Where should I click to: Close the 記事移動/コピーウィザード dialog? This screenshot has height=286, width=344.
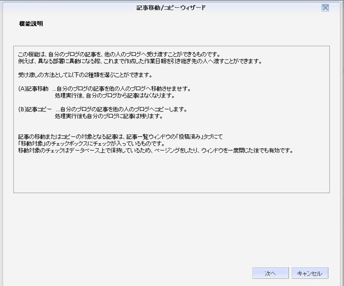(x=325, y=8)
